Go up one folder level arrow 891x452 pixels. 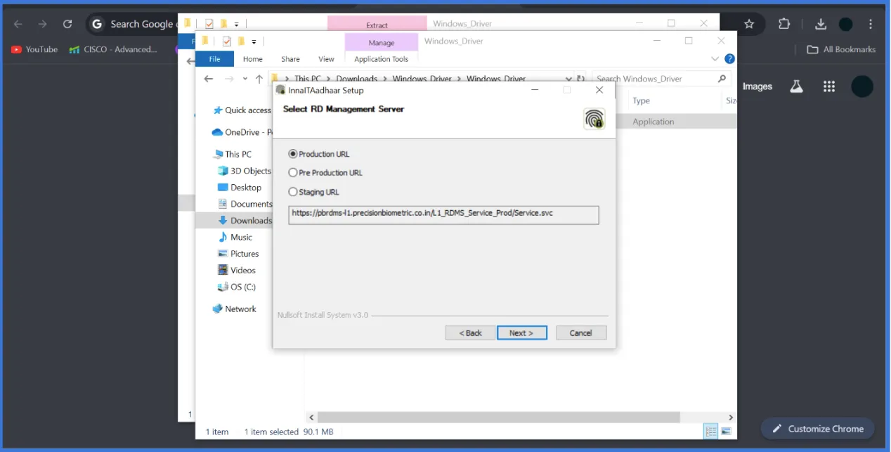point(259,79)
